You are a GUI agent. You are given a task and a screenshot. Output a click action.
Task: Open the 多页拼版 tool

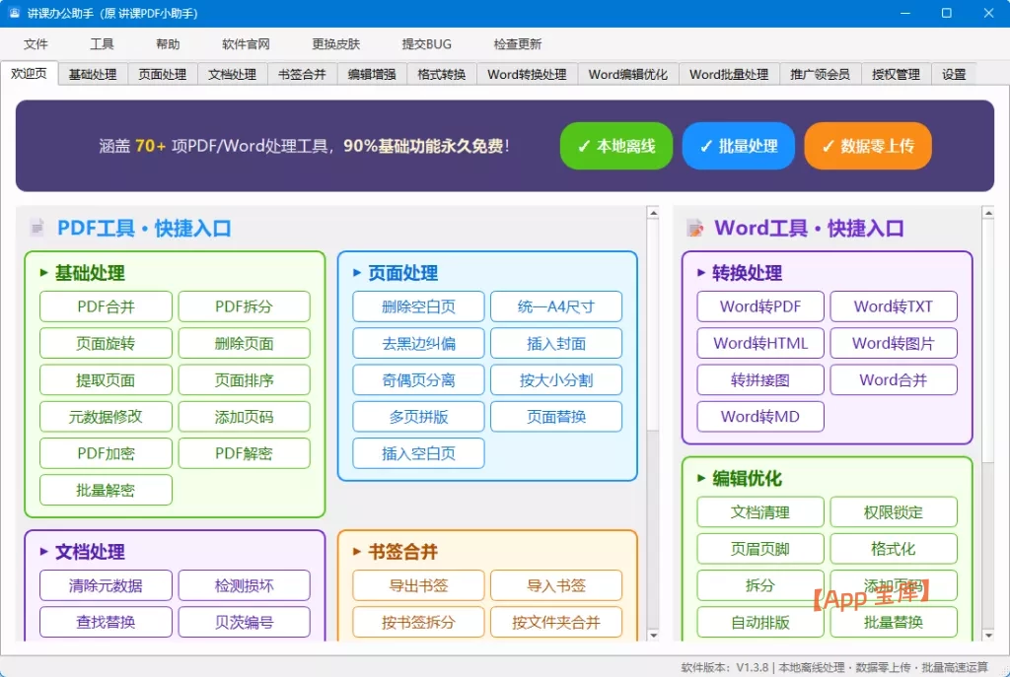(x=418, y=417)
